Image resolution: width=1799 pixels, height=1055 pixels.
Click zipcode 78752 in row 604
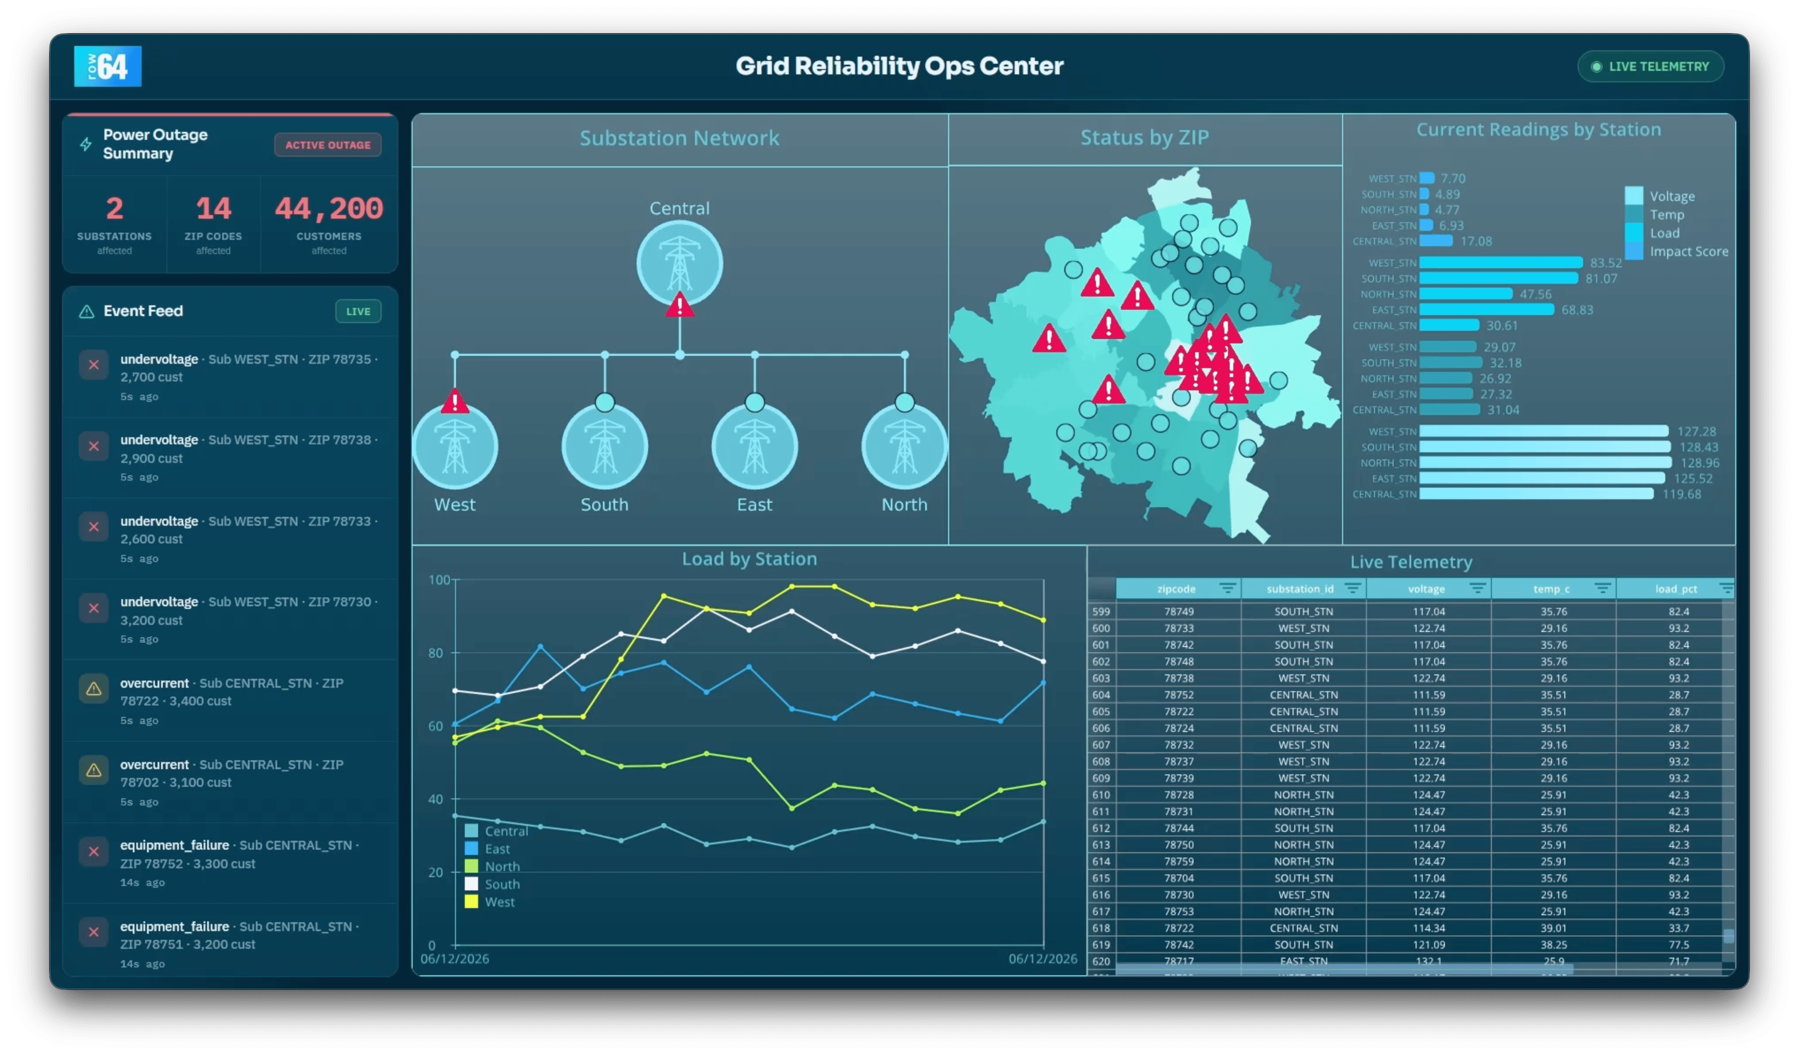[1179, 695]
